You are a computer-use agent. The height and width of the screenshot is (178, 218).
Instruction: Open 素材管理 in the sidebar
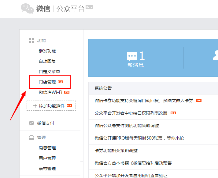47,169
